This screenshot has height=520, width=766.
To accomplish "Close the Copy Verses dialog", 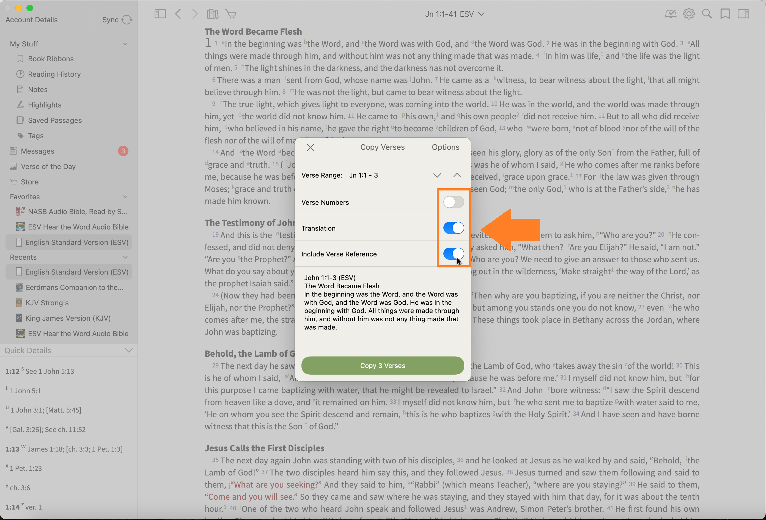I will [311, 148].
